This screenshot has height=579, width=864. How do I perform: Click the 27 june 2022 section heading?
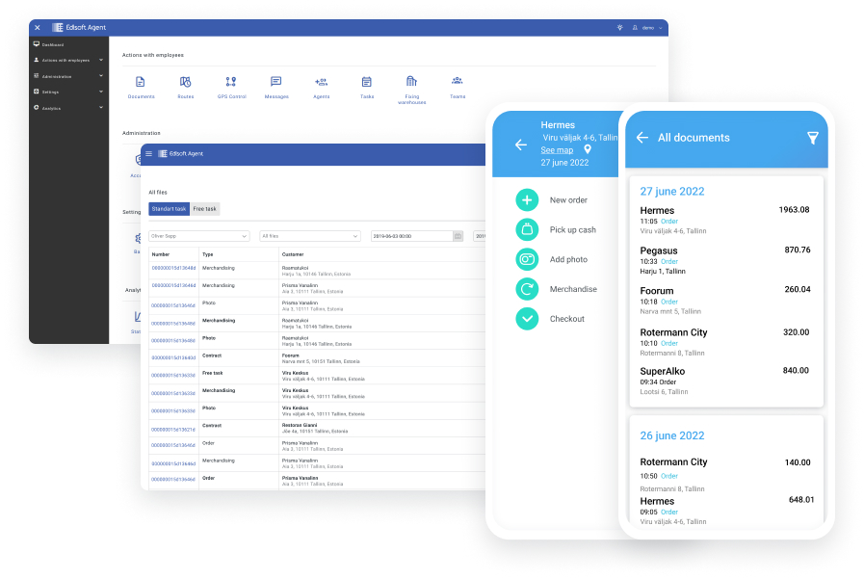coord(671,191)
